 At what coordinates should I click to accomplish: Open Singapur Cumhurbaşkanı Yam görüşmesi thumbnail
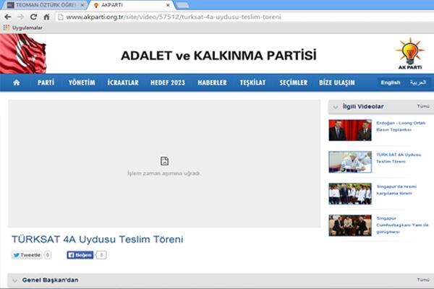(350, 225)
